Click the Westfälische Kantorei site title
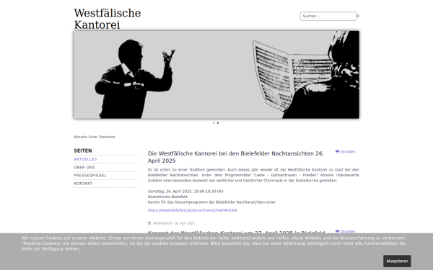The width and height of the screenshot is (433, 270). tap(108, 19)
